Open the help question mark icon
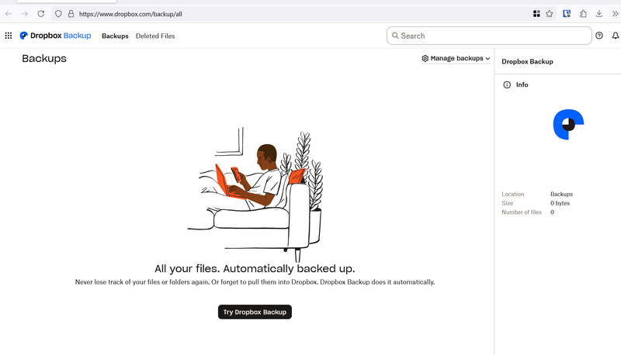The width and height of the screenshot is (621, 355). click(599, 36)
